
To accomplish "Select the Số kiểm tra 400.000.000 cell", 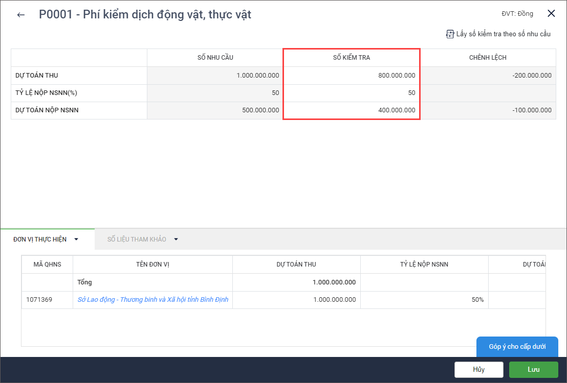I will (352, 110).
